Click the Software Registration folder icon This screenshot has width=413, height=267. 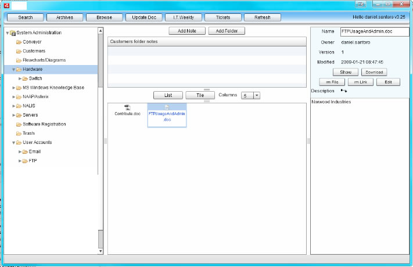tap(19, 124)
